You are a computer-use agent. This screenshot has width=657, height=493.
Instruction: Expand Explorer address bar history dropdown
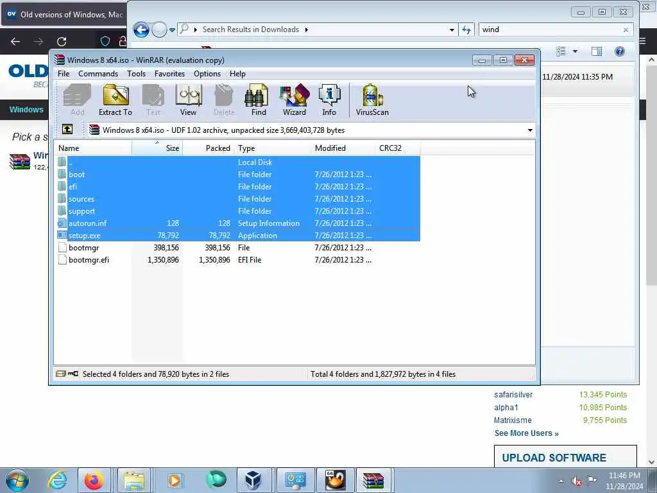click(452, 30)
